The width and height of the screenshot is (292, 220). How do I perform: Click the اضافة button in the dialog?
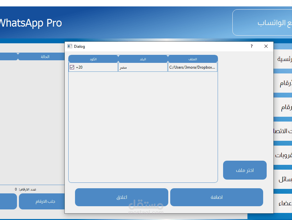click(217, 197)
